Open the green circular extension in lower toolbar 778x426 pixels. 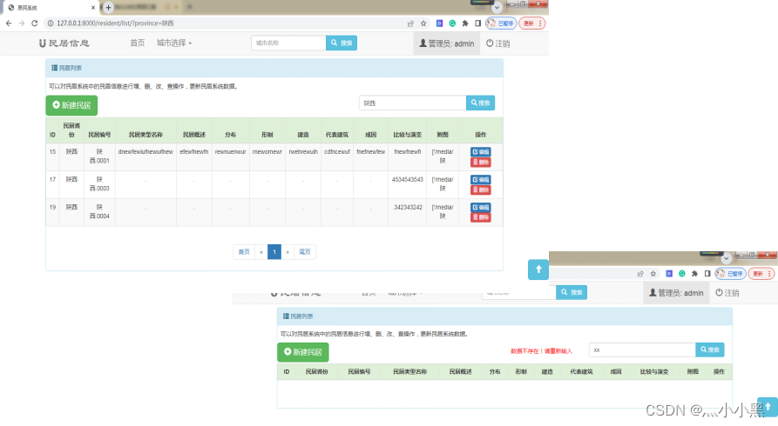pyautogui.click(x=682, y=274)
